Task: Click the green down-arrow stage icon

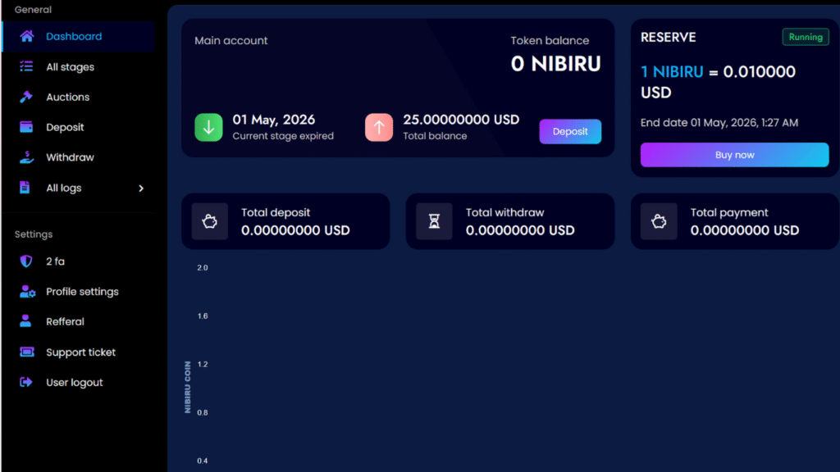Action: 208,128
